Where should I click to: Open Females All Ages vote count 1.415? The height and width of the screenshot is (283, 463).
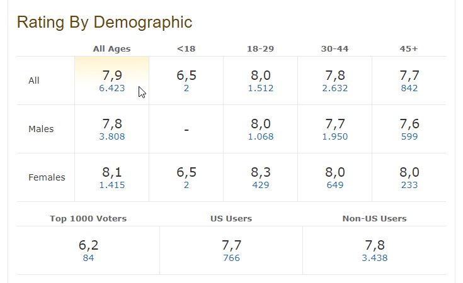112,186
